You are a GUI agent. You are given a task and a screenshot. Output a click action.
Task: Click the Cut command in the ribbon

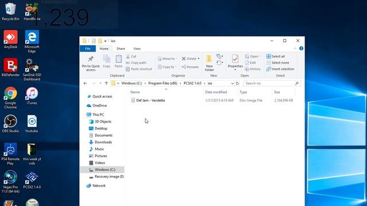point(131,56)
